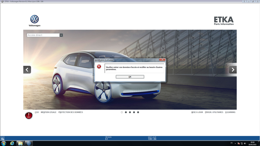The height and width of the screenshot is (146, 260).
Task: Select the fourth carousel dot
Action: tap(134, 112)
